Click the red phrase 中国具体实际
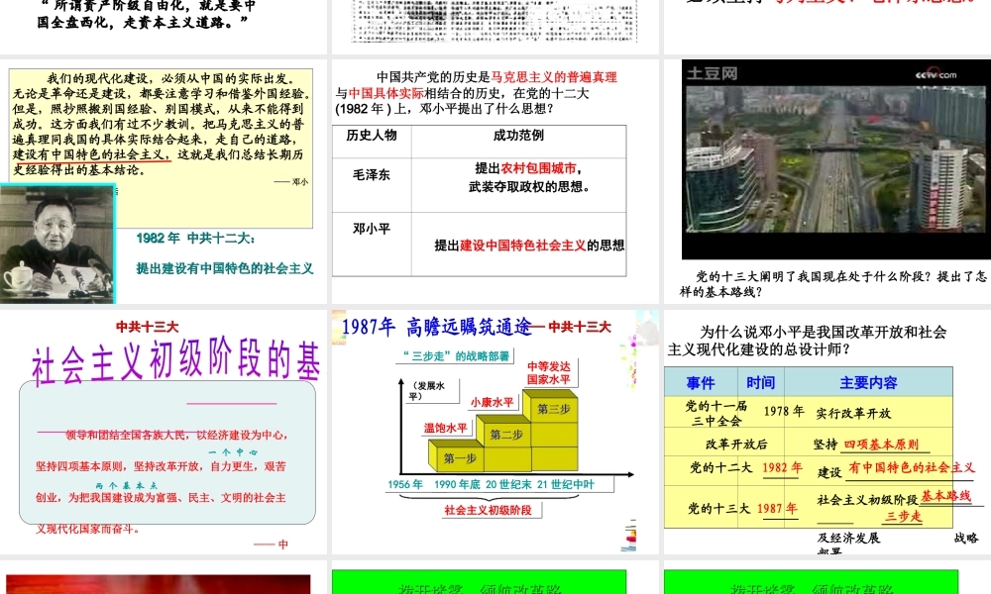This screenshot has width=991, height=594. coord(386,93)
